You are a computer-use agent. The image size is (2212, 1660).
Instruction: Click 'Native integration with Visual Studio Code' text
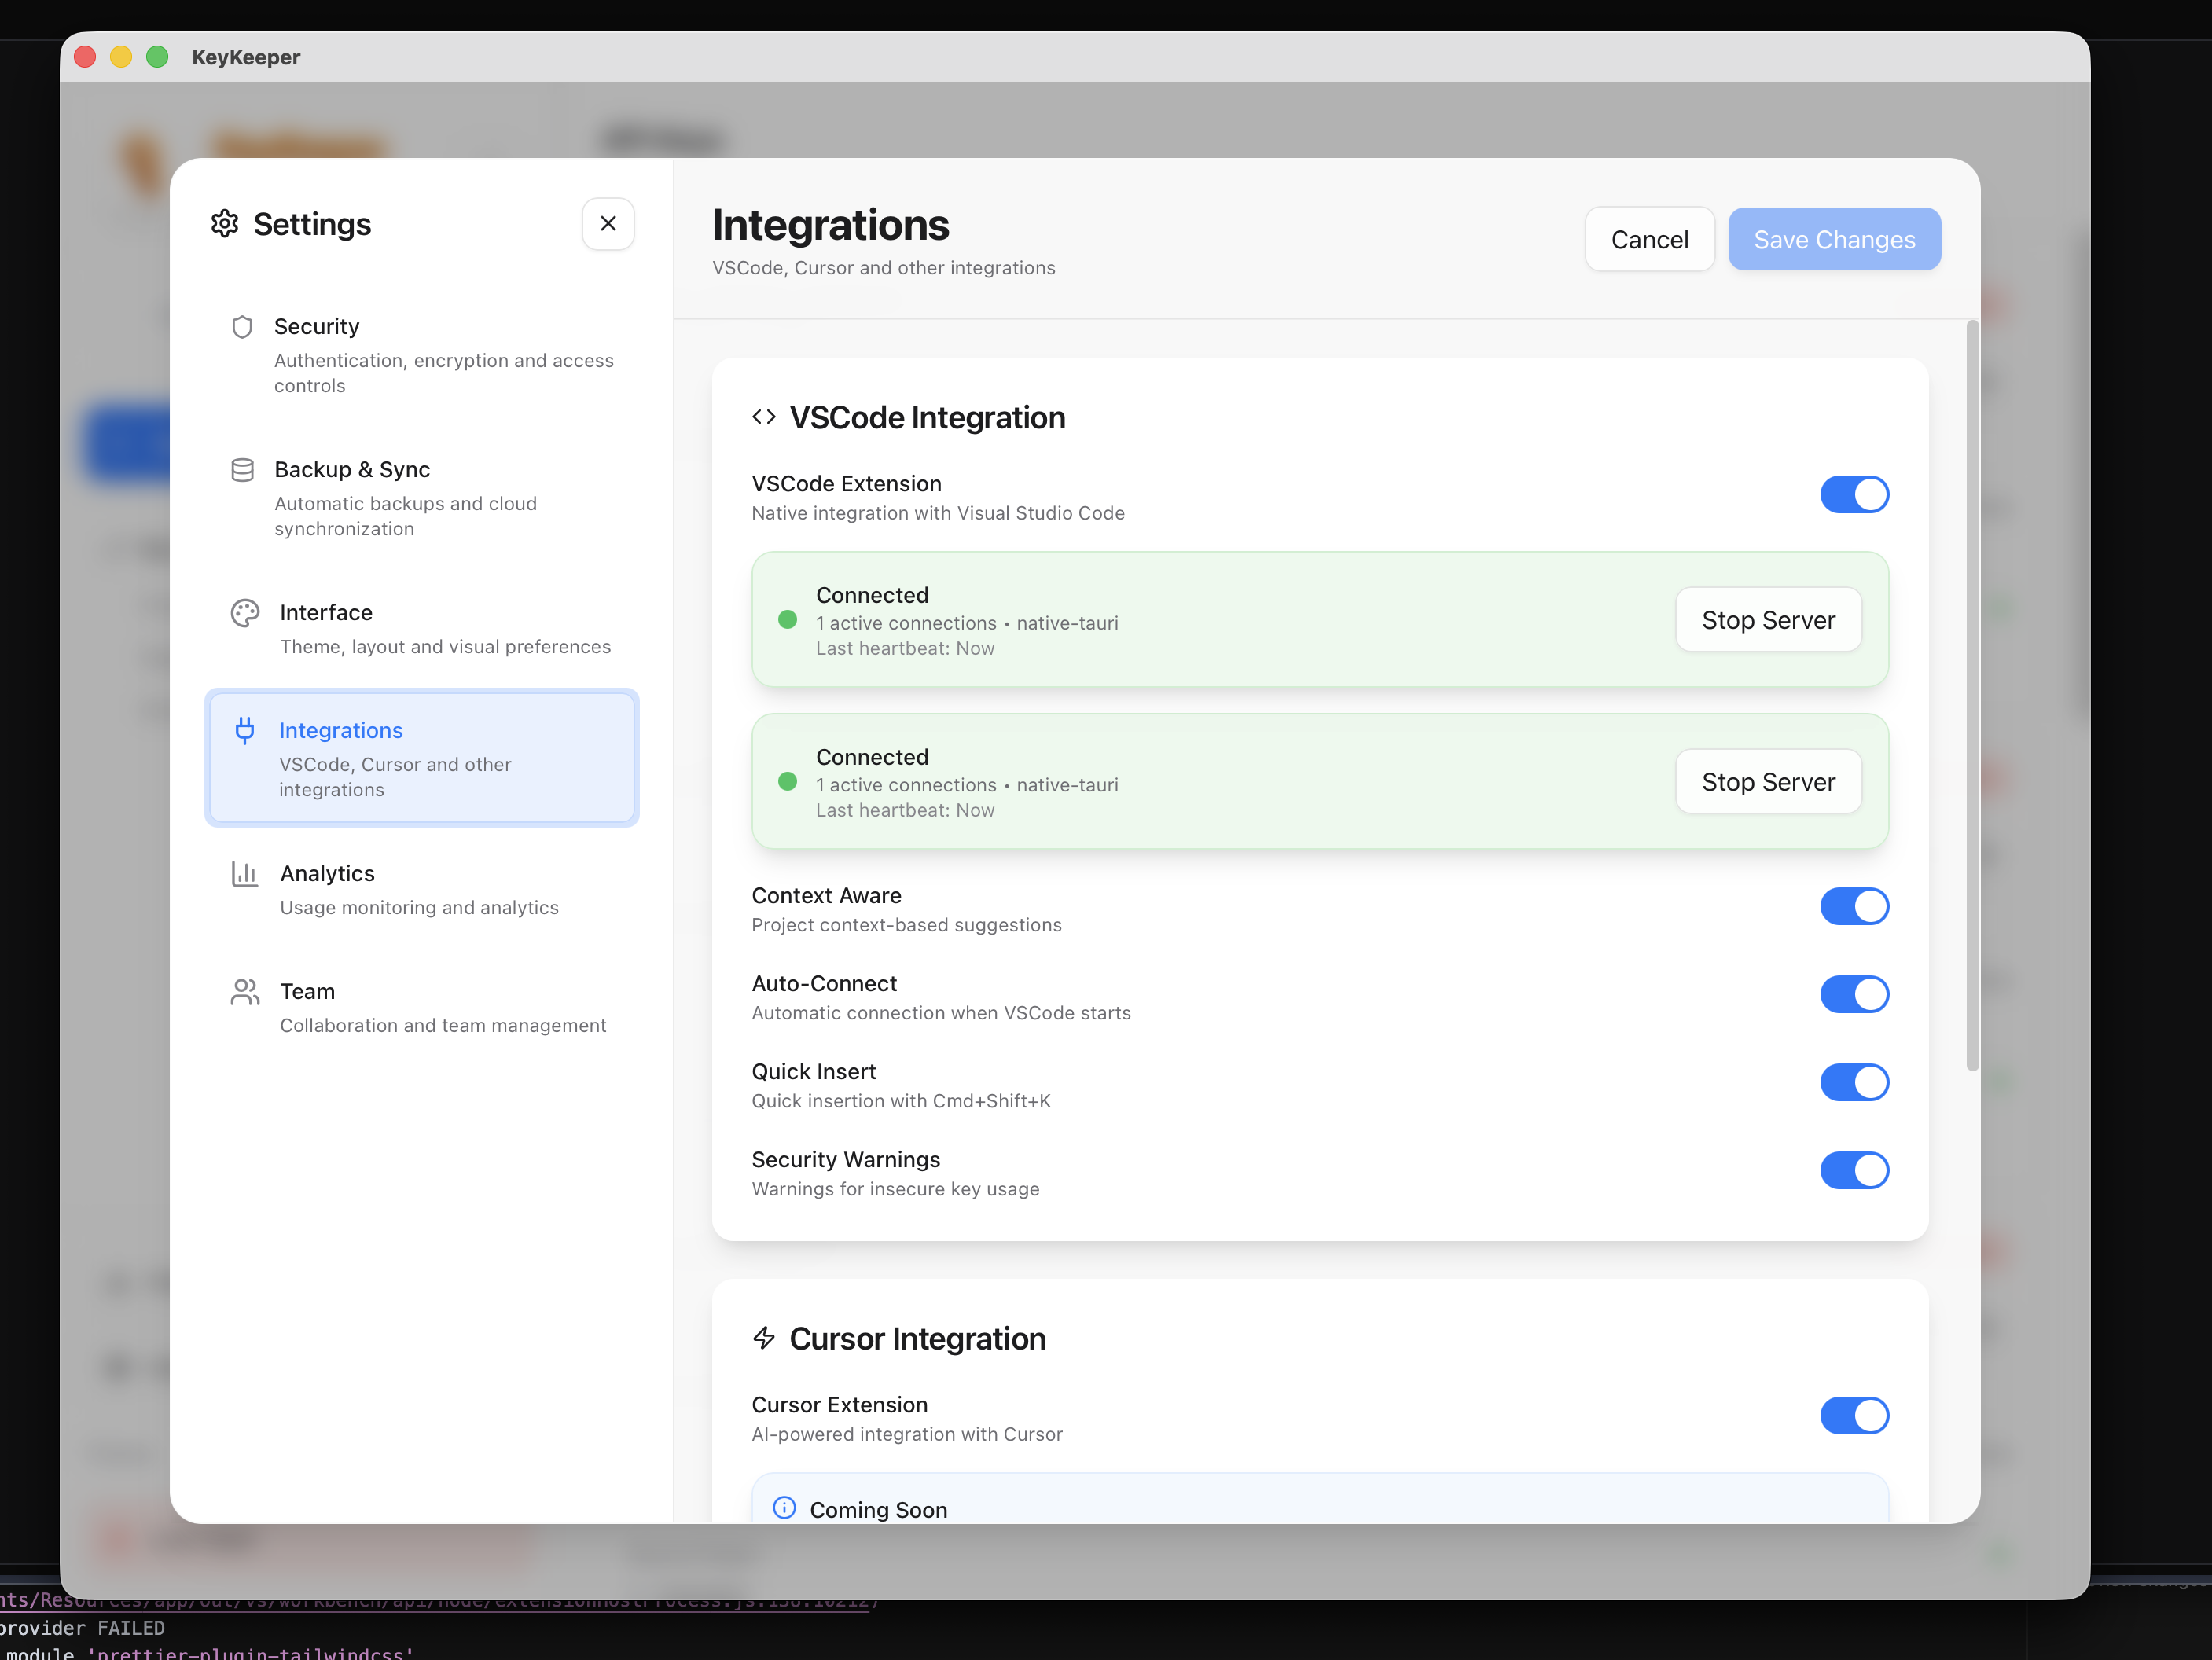(x=938, y=514)
